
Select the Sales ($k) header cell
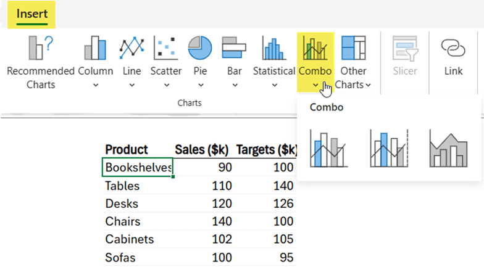click(201, 149)
